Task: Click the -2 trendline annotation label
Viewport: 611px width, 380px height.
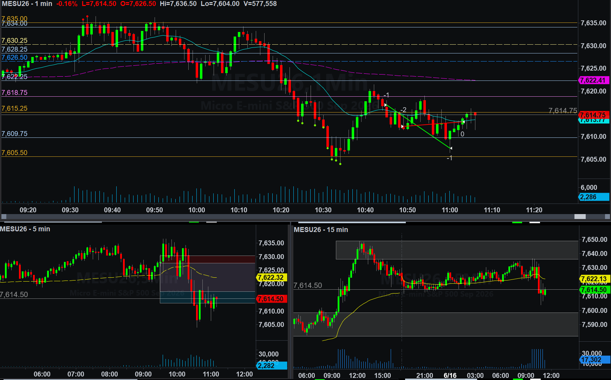Action: 403,110
